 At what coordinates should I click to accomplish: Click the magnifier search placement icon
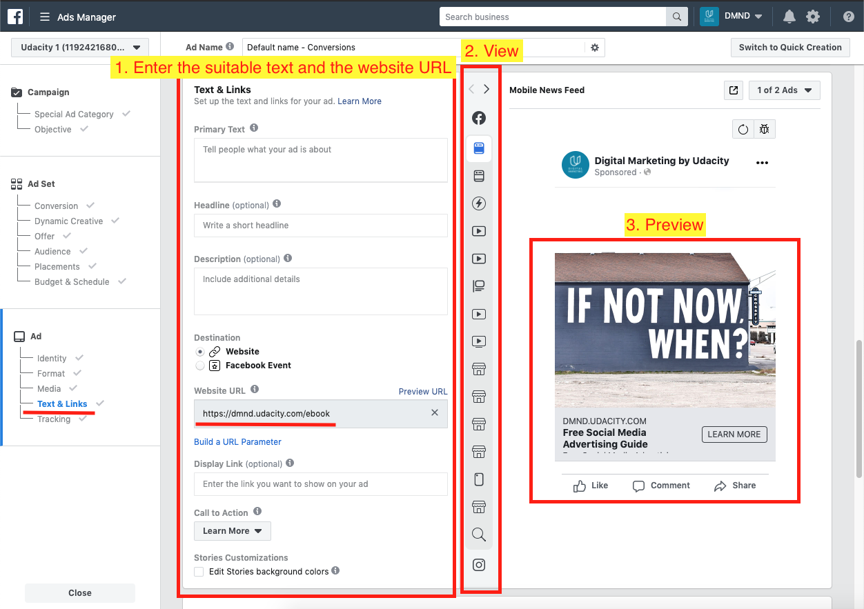(478, 535)
